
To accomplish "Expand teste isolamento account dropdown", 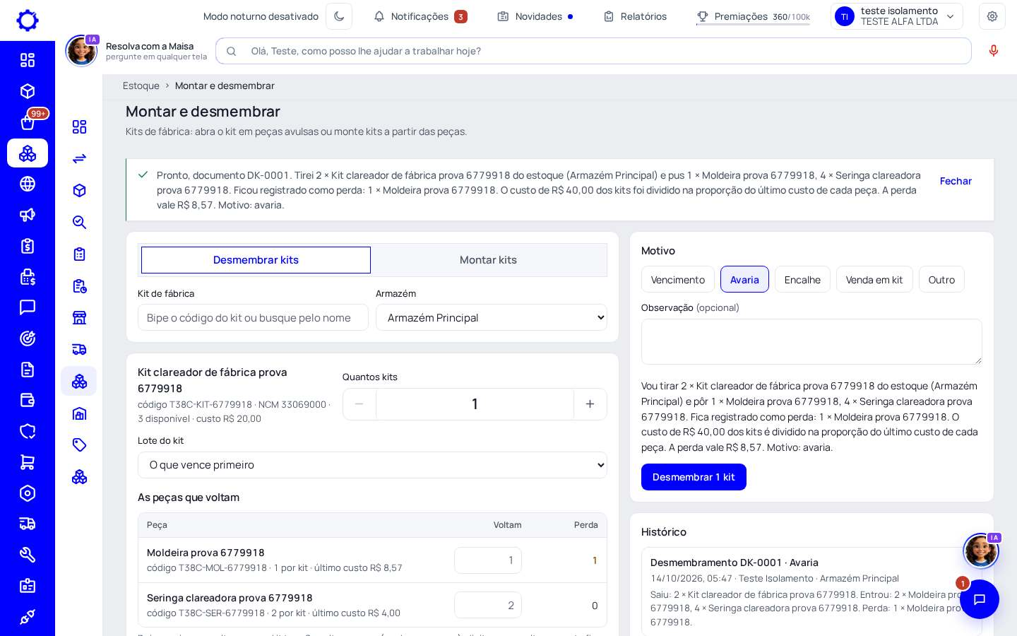I will pos(896,16).
